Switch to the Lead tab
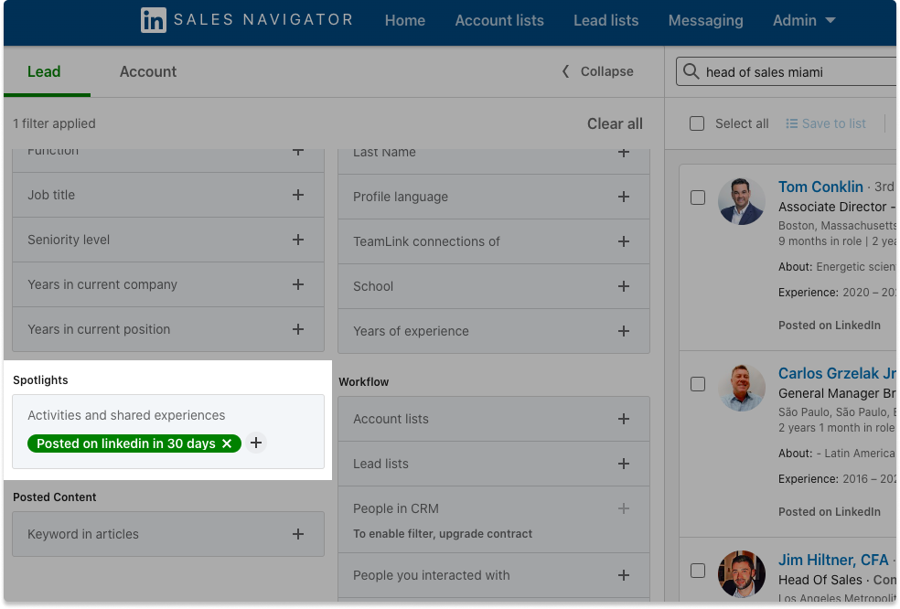Screen dimensions: 900x609 point(44,71)
